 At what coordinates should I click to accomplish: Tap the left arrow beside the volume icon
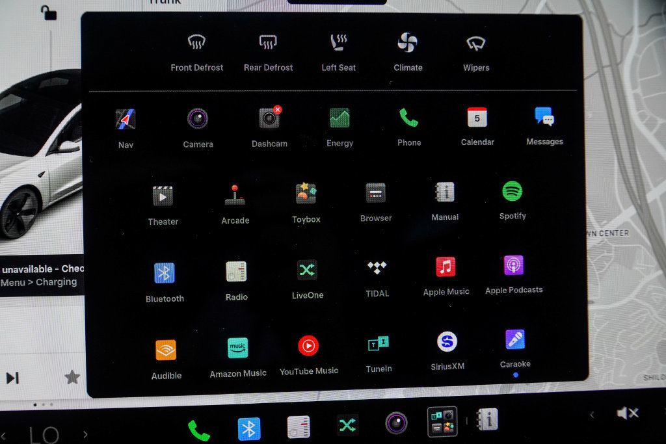tap(592, 415)
